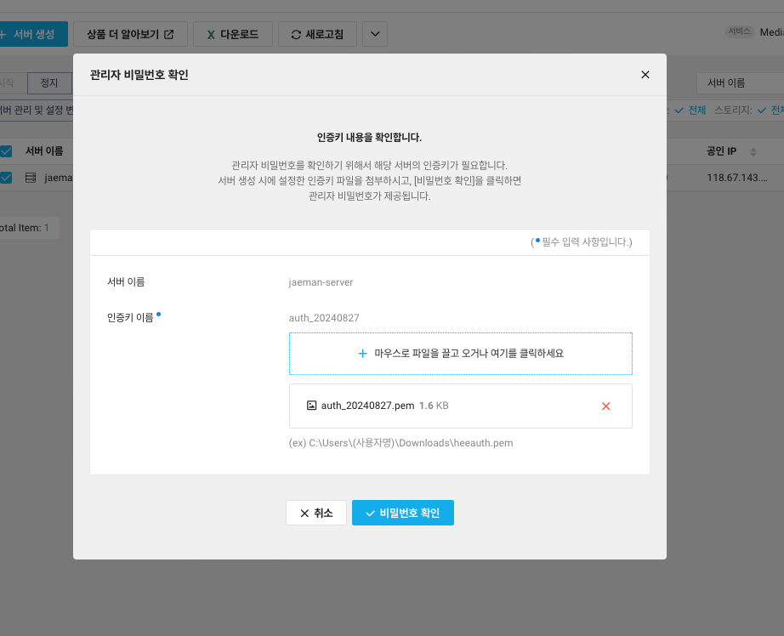The width and height of the screenshot is (784, 636).
Task: Click the plus icon in the file drop zone
Action: [362, 354]
